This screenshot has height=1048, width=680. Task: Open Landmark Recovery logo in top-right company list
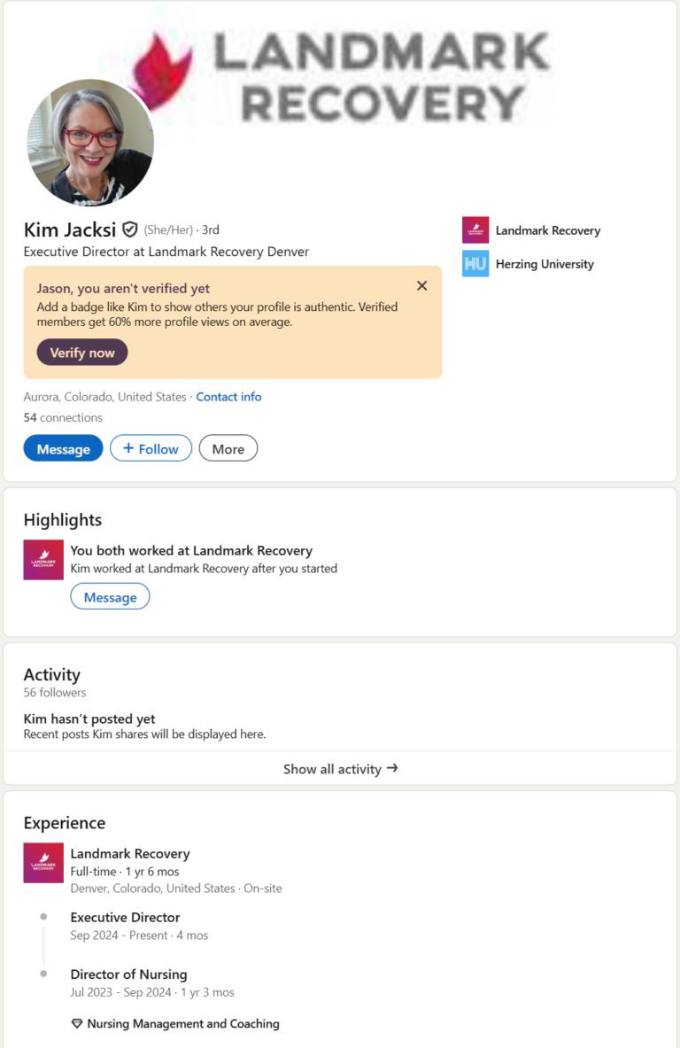(475, 230)
